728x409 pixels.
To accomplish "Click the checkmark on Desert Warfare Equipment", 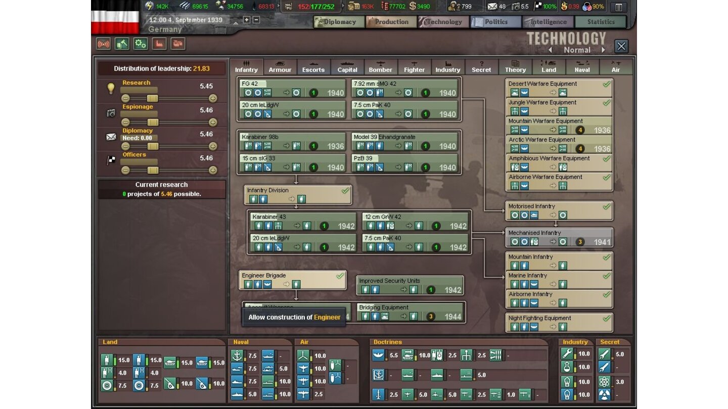I will [x=606, y=84].
